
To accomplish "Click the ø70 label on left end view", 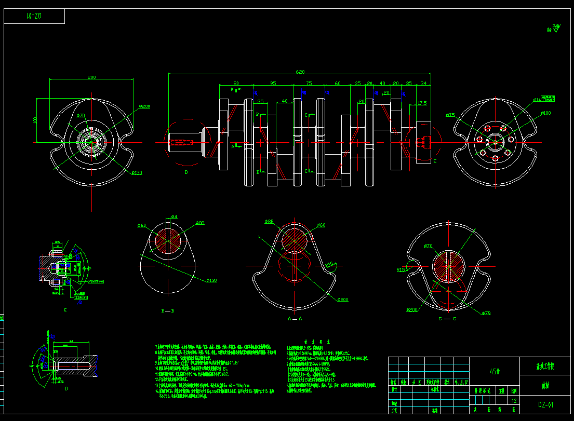I will (81, 115).
